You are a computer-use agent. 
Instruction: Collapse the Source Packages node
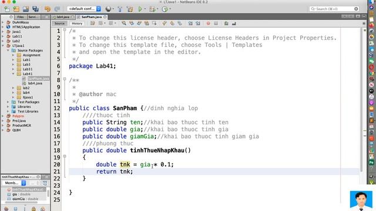pyautogui.click(x=8, y=50)
